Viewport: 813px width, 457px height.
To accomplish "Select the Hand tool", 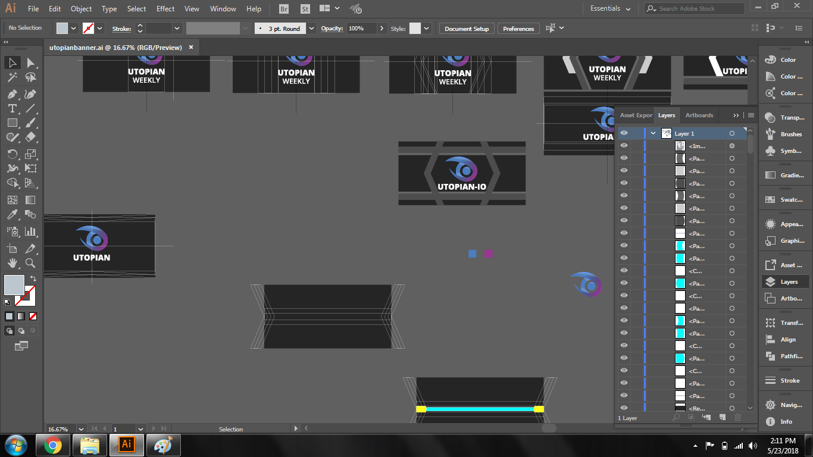I will (12, 263).
